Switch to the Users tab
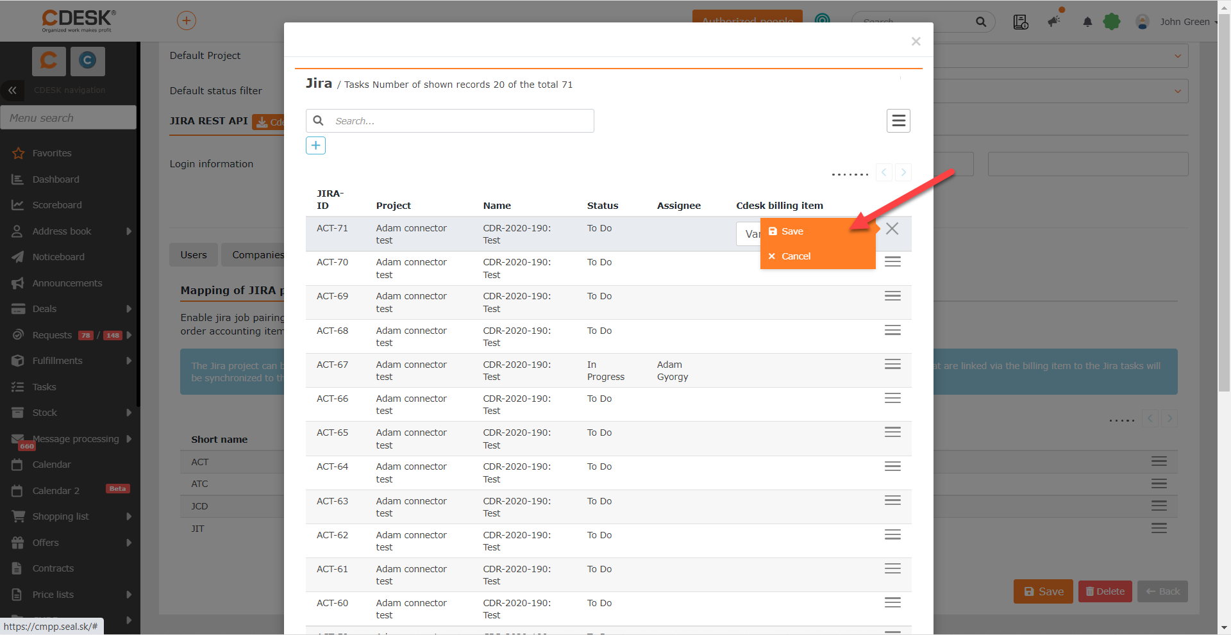The image size is (1231, 635). point(194,255)
